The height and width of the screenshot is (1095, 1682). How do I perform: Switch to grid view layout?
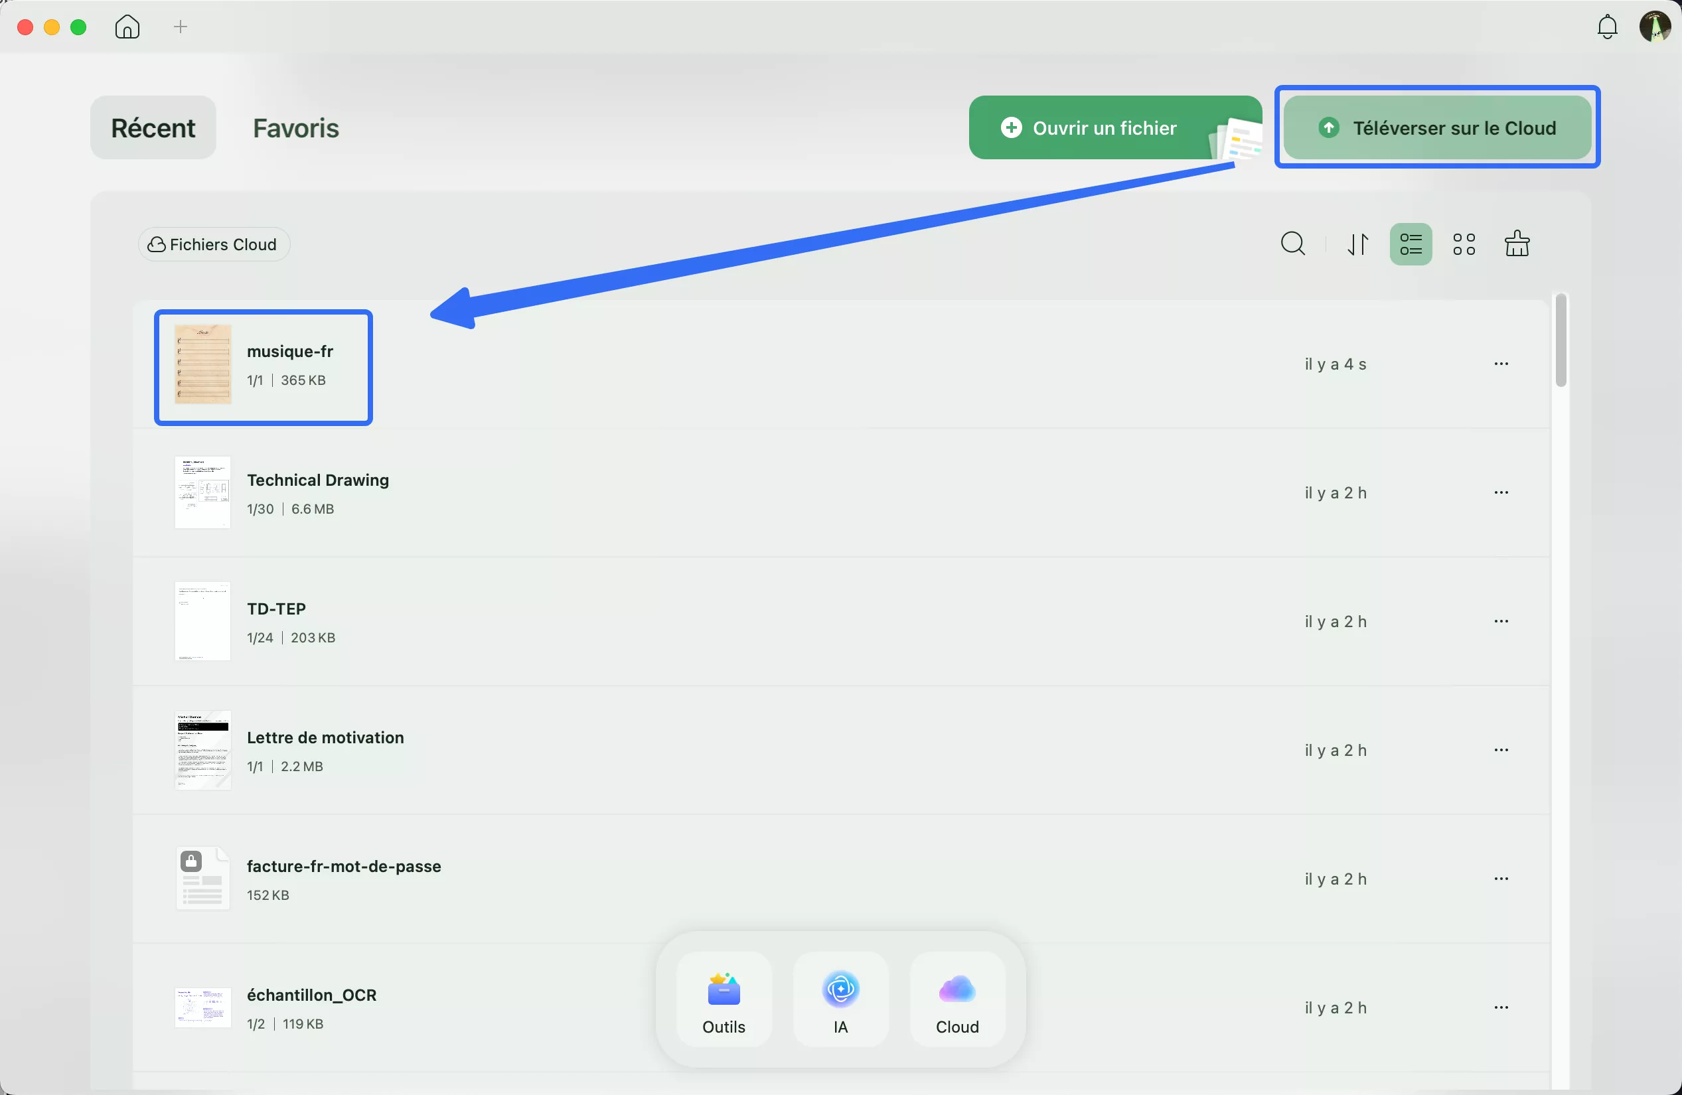coord(1464,244)
